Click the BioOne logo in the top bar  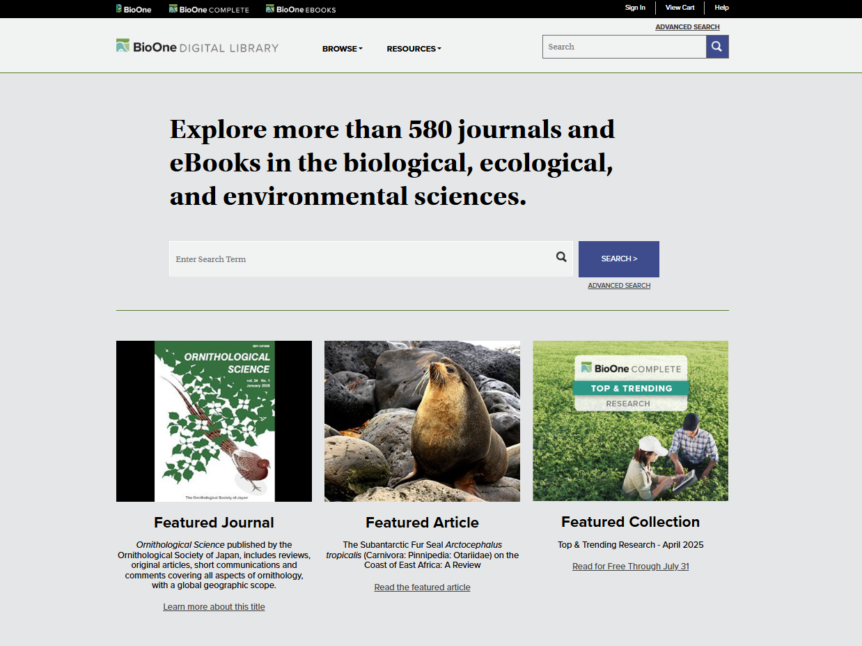click(x=134, y=9)
